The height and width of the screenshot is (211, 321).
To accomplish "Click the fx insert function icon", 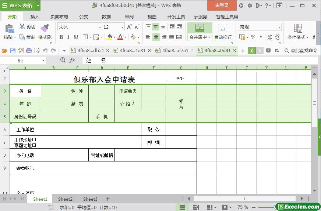I will (73, 60).
